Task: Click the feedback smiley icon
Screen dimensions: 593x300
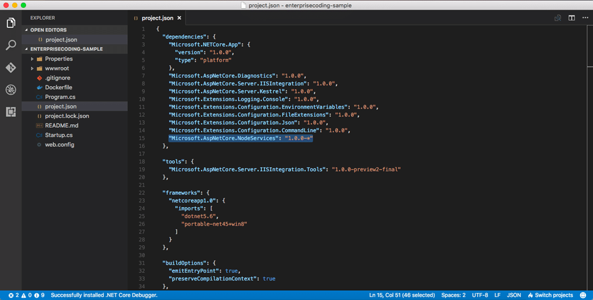Action: pyautogui.click(x=583, y=295)
